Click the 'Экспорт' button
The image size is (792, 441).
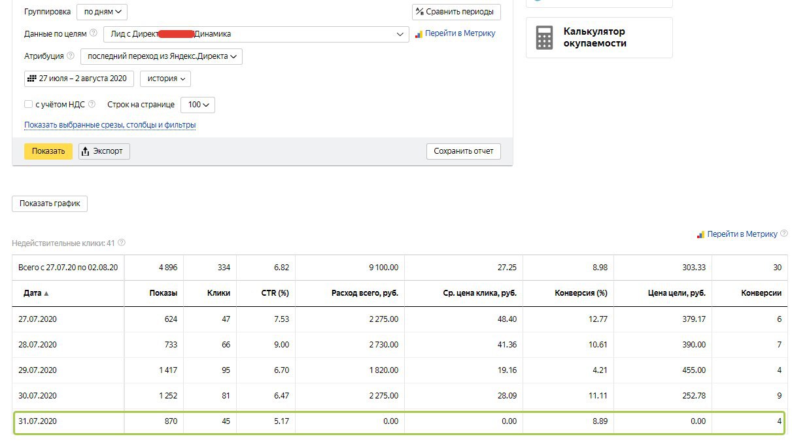[105, 151]
